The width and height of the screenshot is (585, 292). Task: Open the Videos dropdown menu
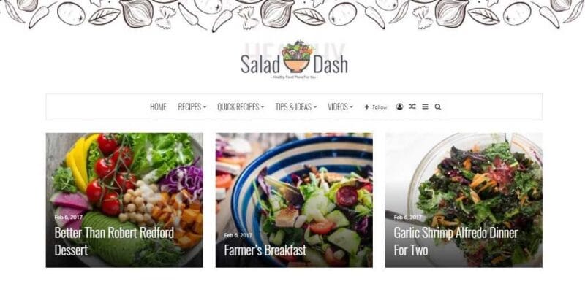coord(340,107)
